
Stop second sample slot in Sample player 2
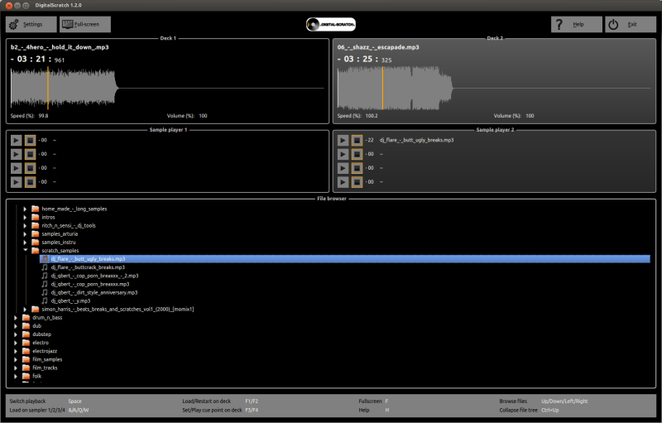[x=357, y=154]
